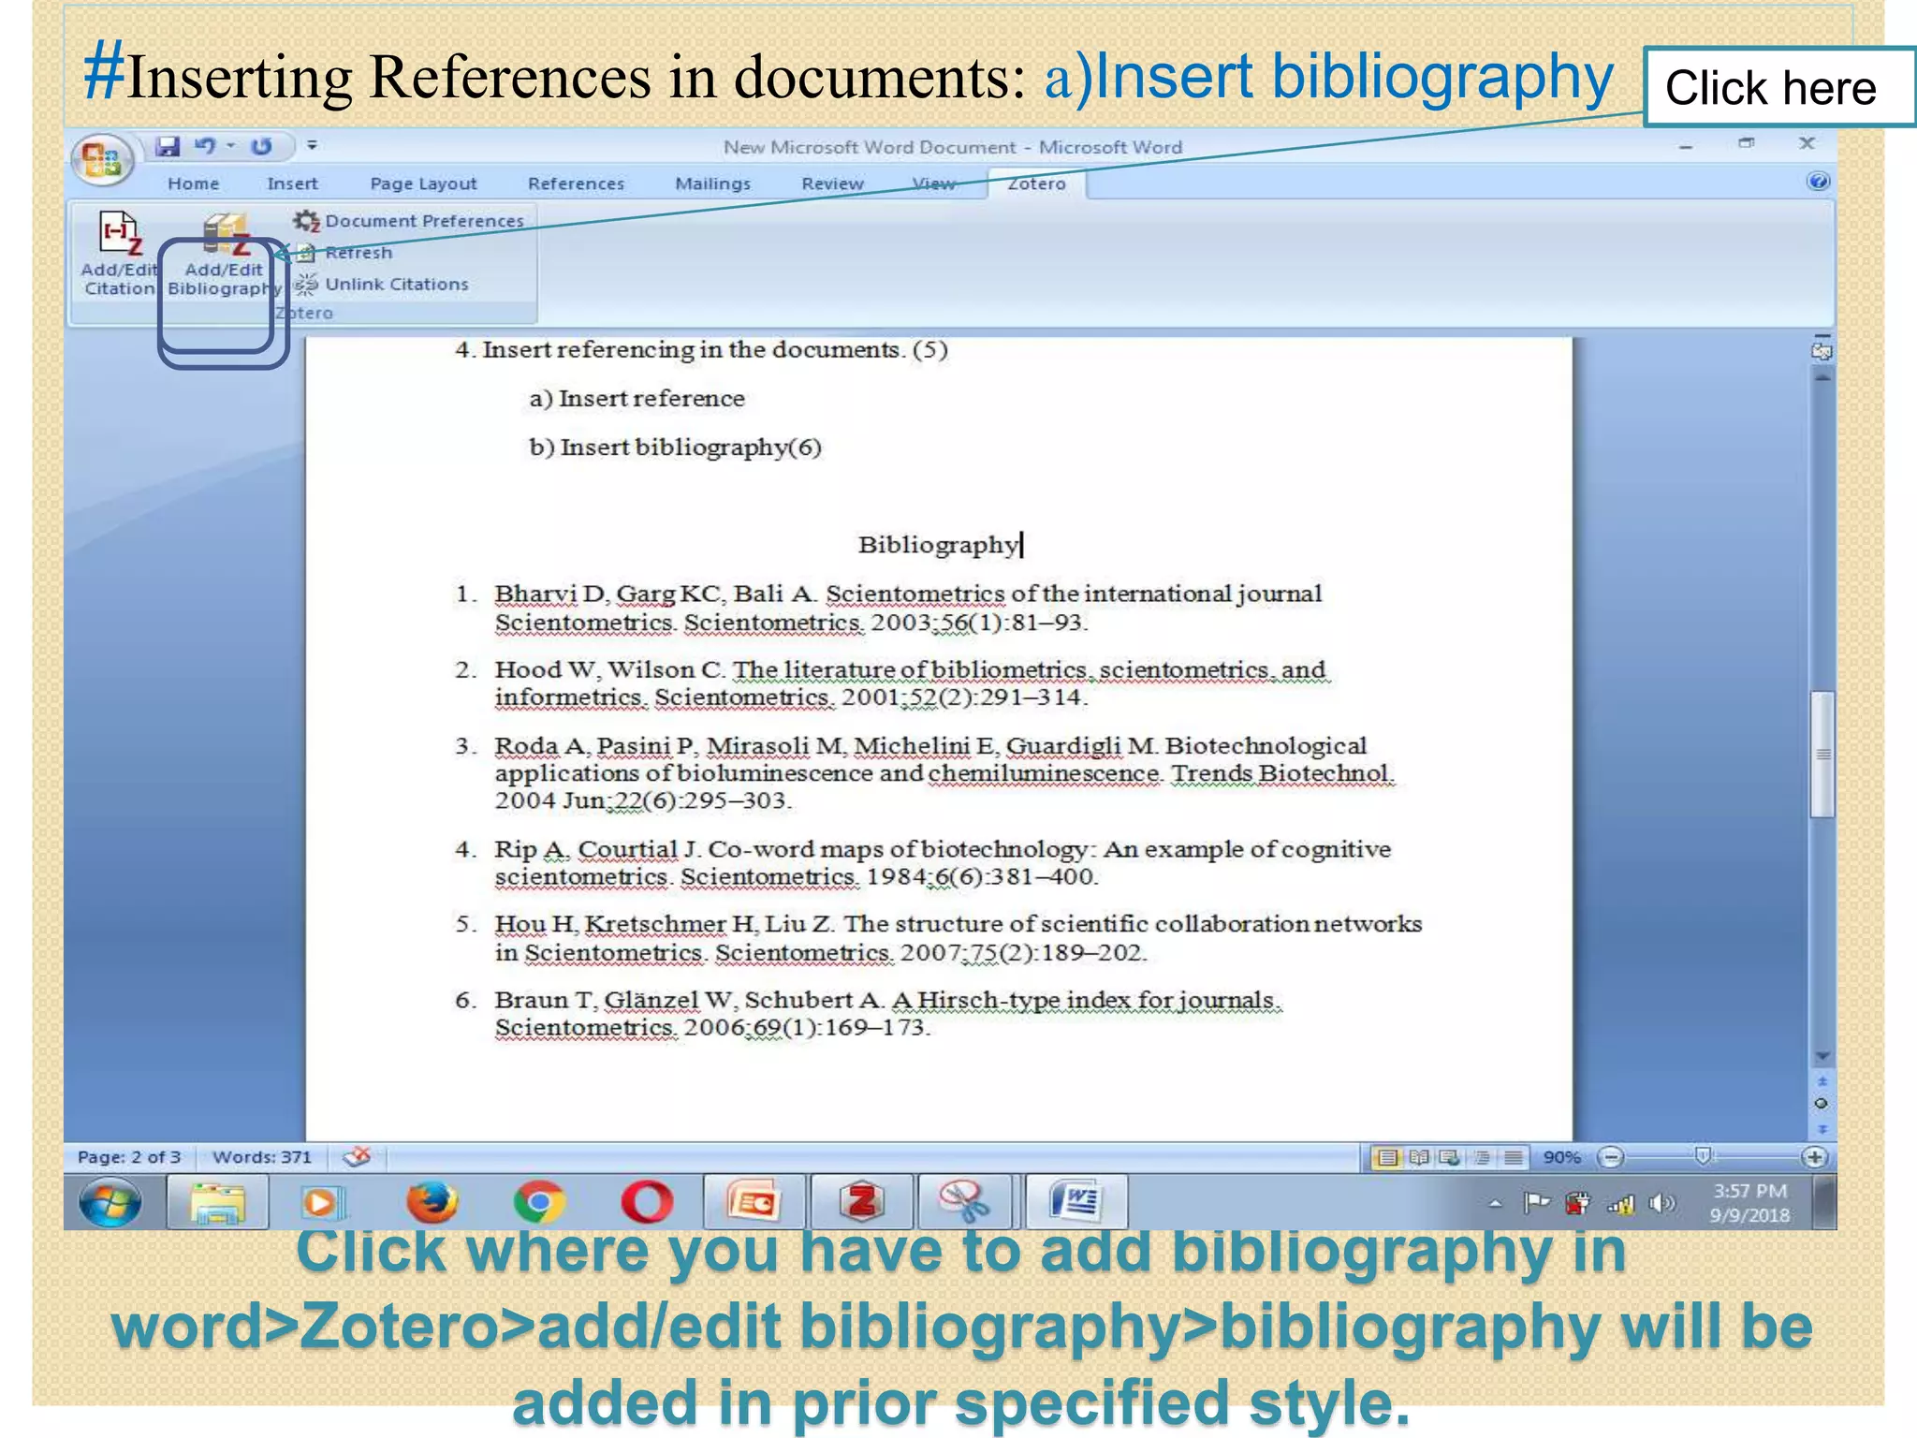Image resolution: width=1917 pixels, height=1438 pixels.
Task: Open undo history dropdown arrow
Action: [x=230, y=146]
